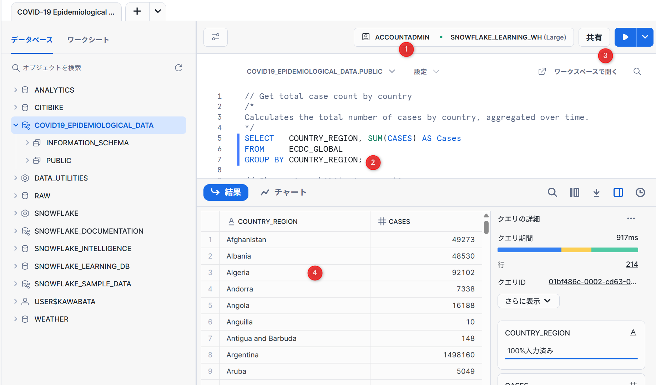Switch to the データベース tab
The width and height of the screenshot is (656, 385).
click(x=32, y=40)
